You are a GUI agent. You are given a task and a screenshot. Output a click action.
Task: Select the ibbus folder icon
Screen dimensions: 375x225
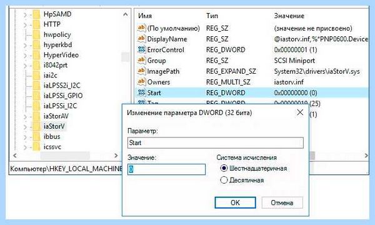(x=36, y=137)
